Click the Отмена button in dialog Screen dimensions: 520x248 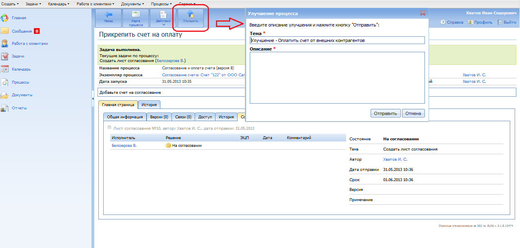(413, 113)
